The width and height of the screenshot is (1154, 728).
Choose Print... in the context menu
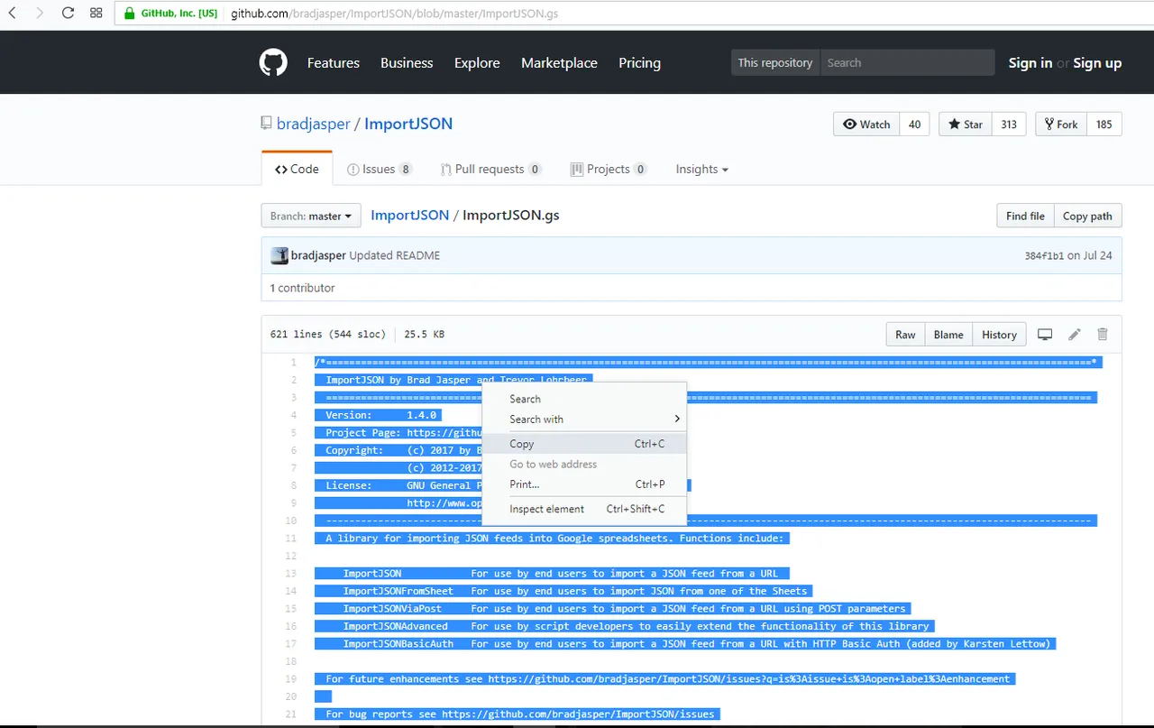[584, 484]
